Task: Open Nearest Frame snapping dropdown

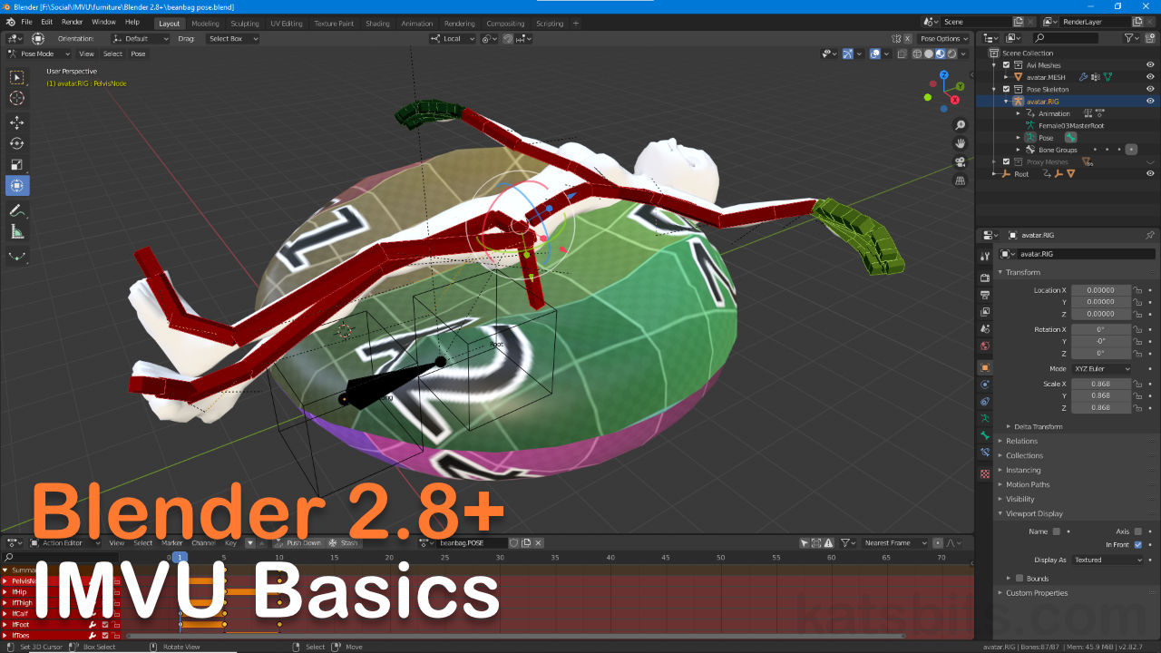Action: [x=894, y=542]
